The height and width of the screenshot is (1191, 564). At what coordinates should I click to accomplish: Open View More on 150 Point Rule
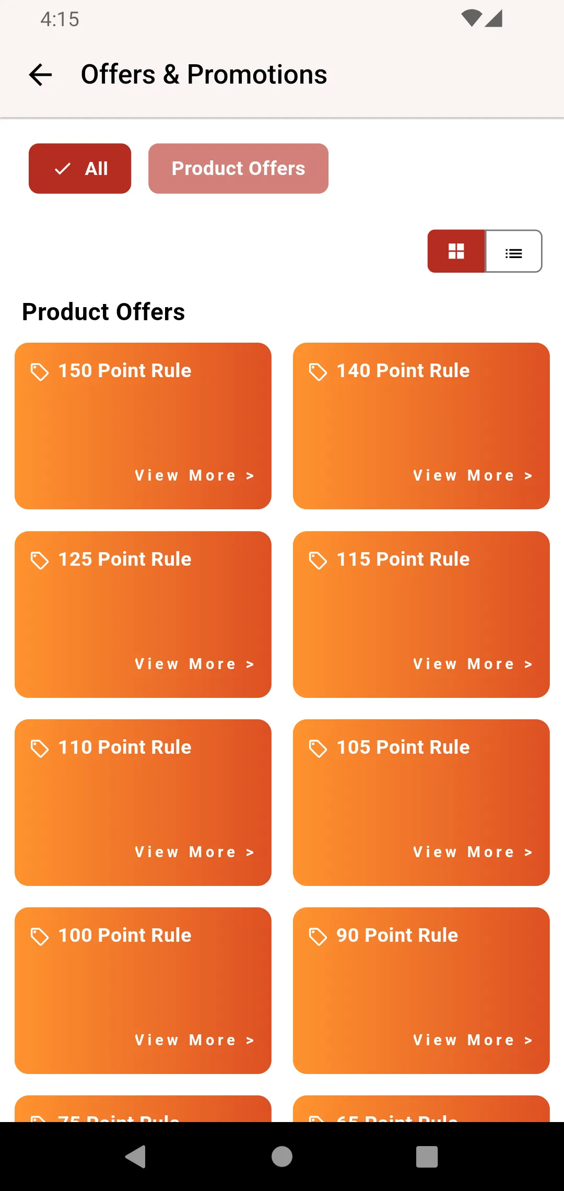195,475
